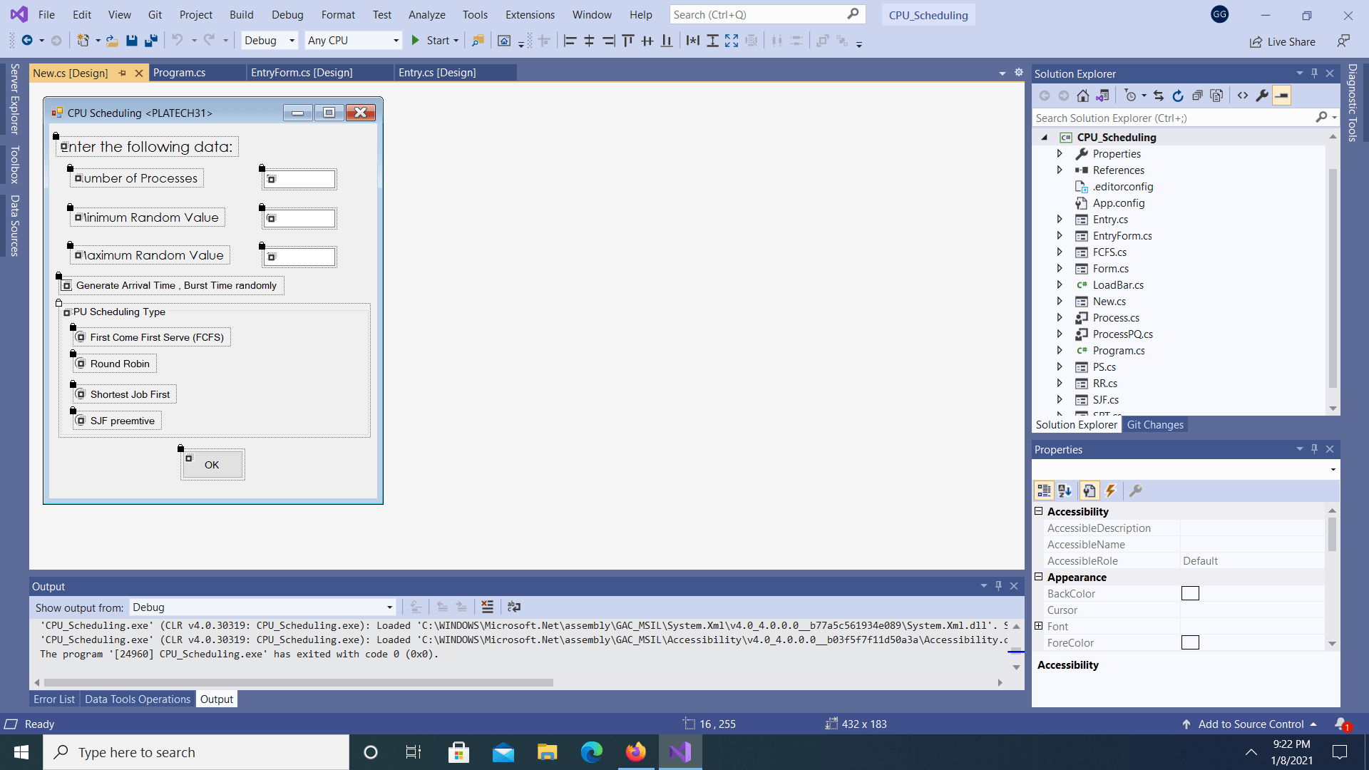The height and width of the screenshot is (770, 1369).
Task: Select the Round Robin radio button
Action: 81,364
